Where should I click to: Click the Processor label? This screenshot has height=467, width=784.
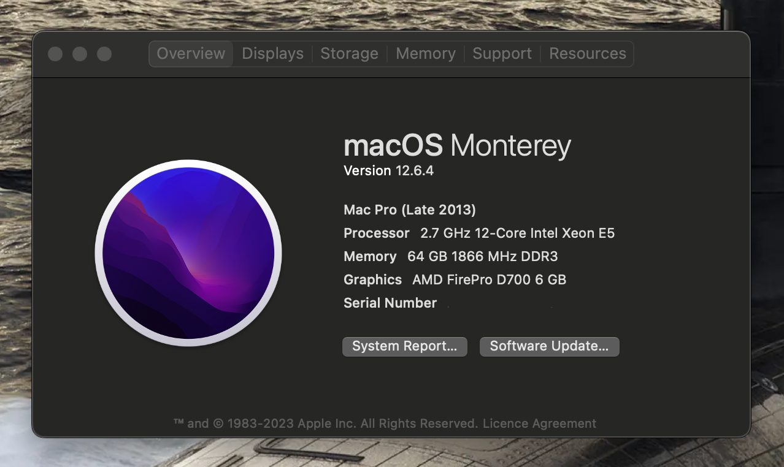point(376,233)
